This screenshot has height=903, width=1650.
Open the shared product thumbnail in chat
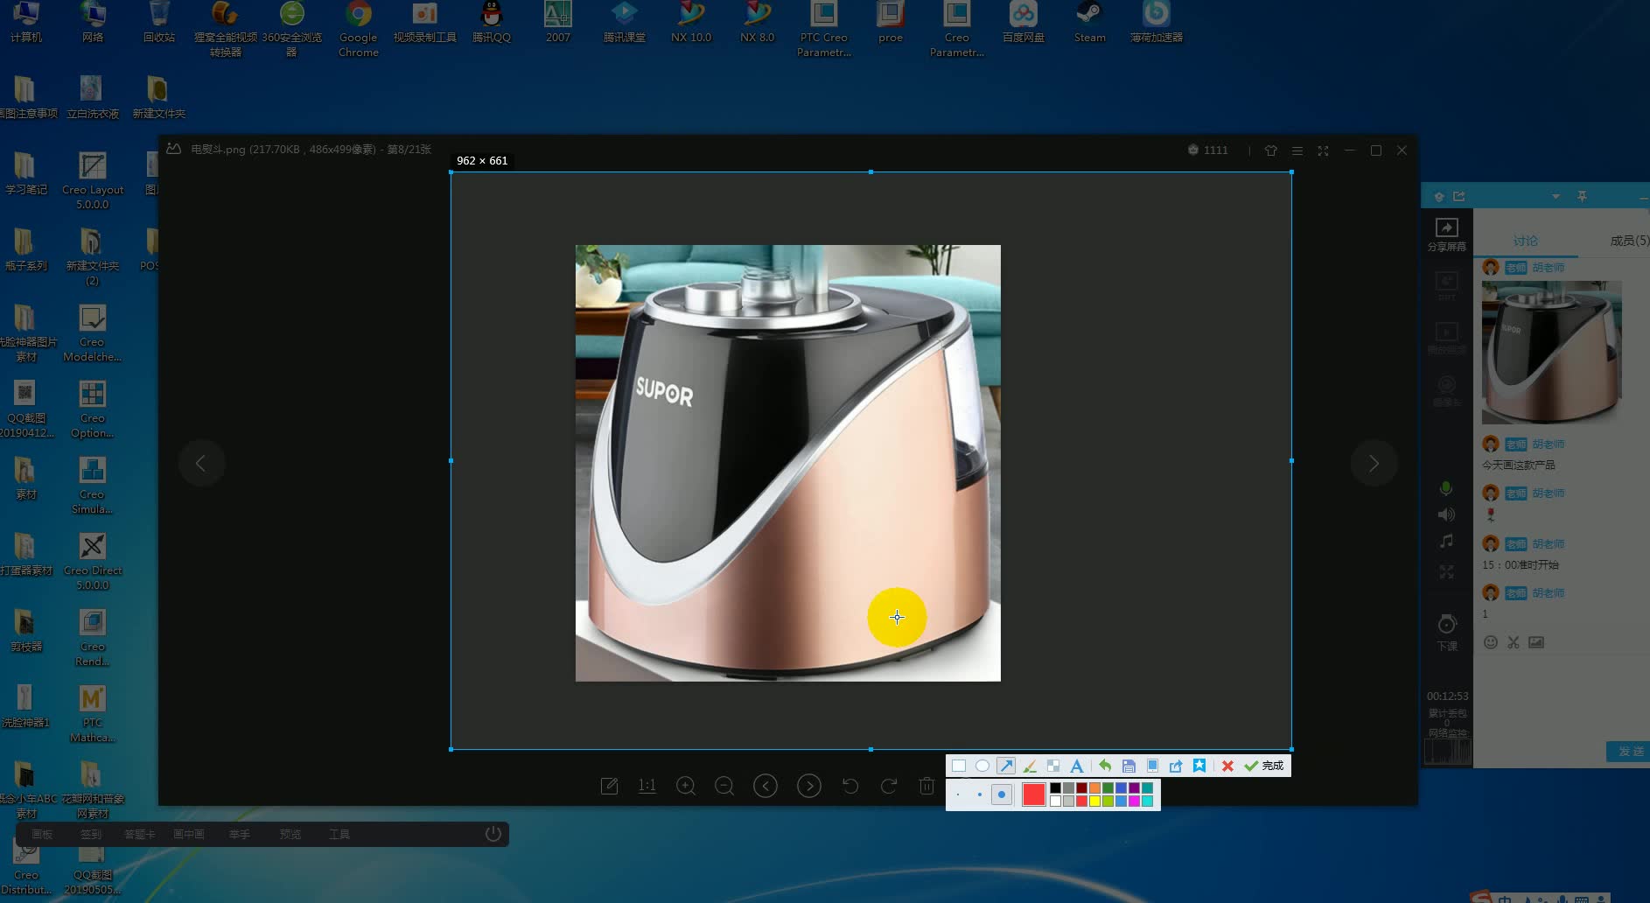coord(1552,353)
